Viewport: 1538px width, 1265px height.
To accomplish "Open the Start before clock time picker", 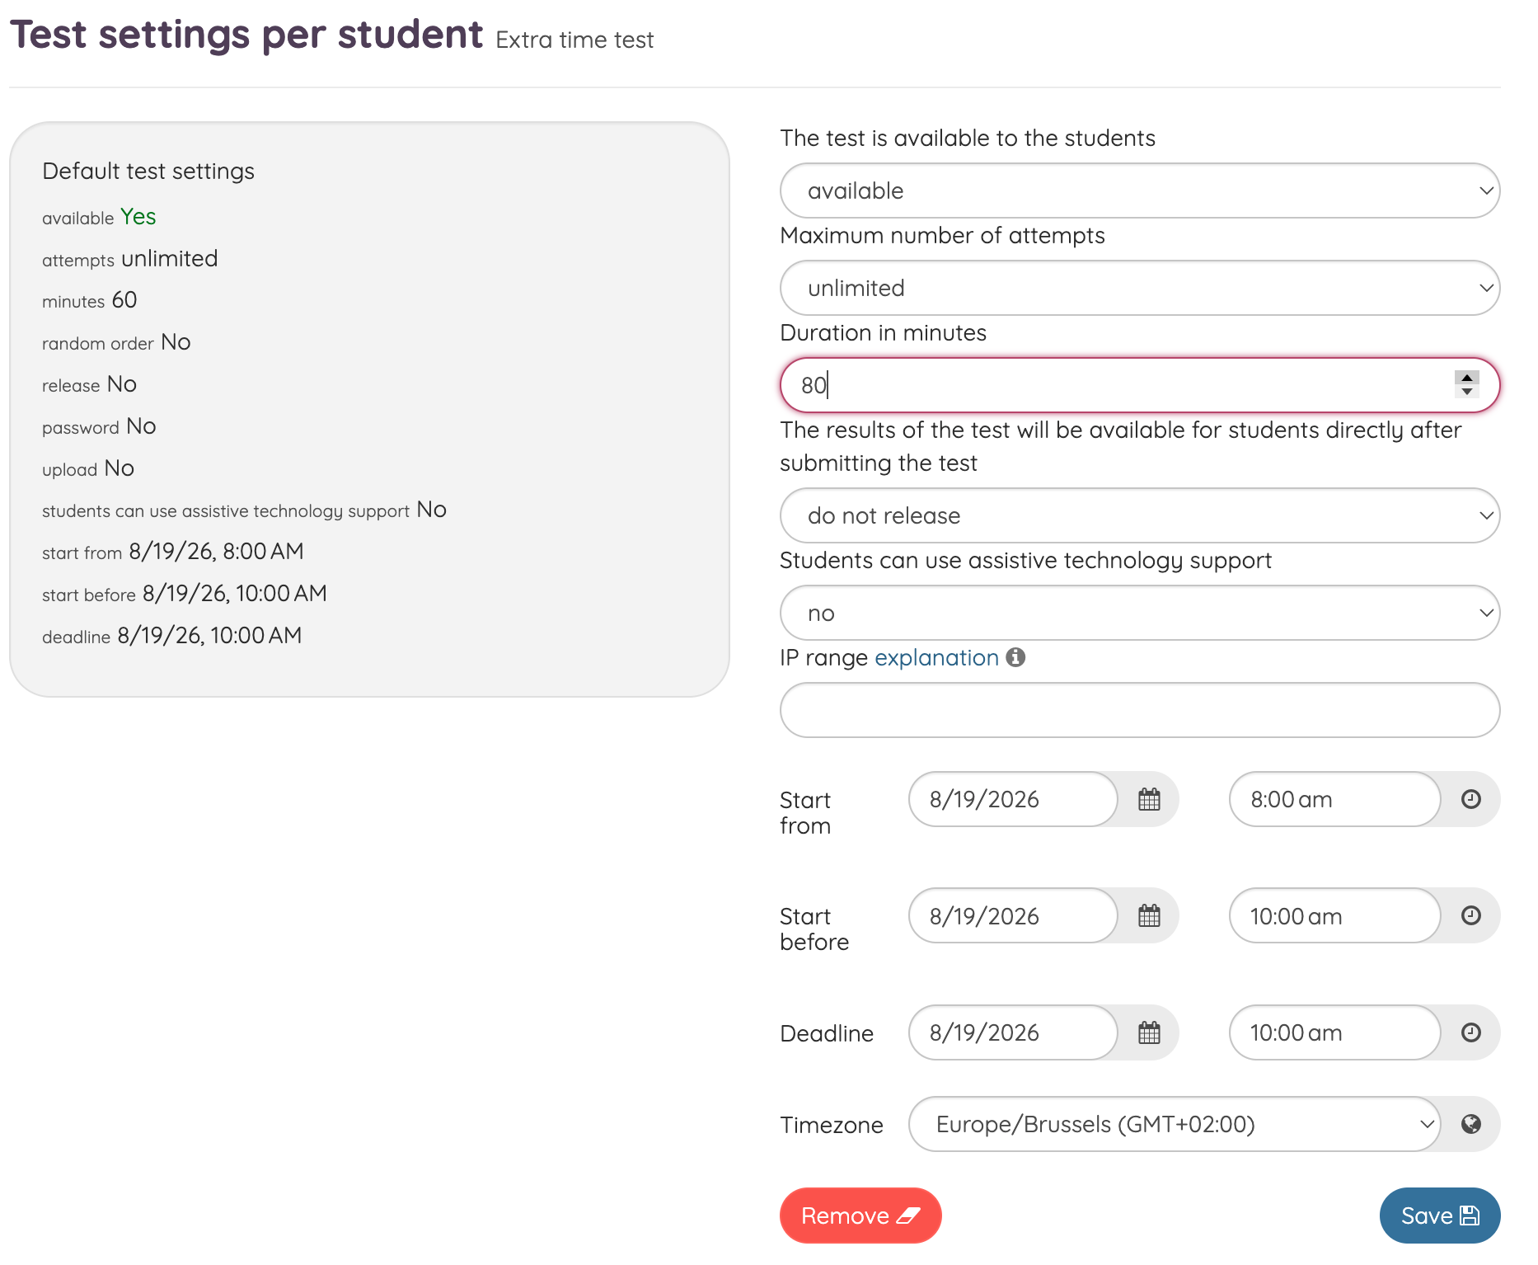I will click(1471, 915).
